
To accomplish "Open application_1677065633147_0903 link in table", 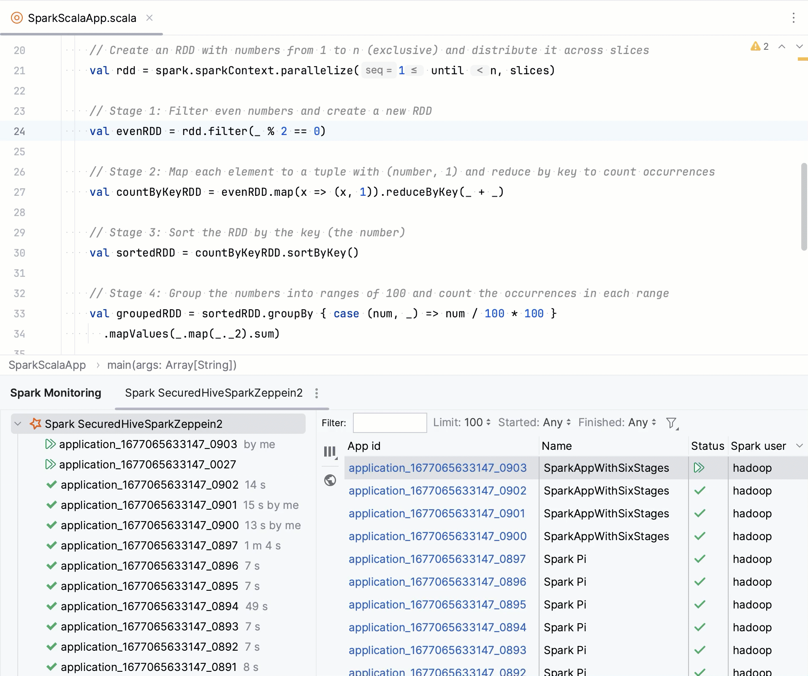I will (x=438, y=468).
